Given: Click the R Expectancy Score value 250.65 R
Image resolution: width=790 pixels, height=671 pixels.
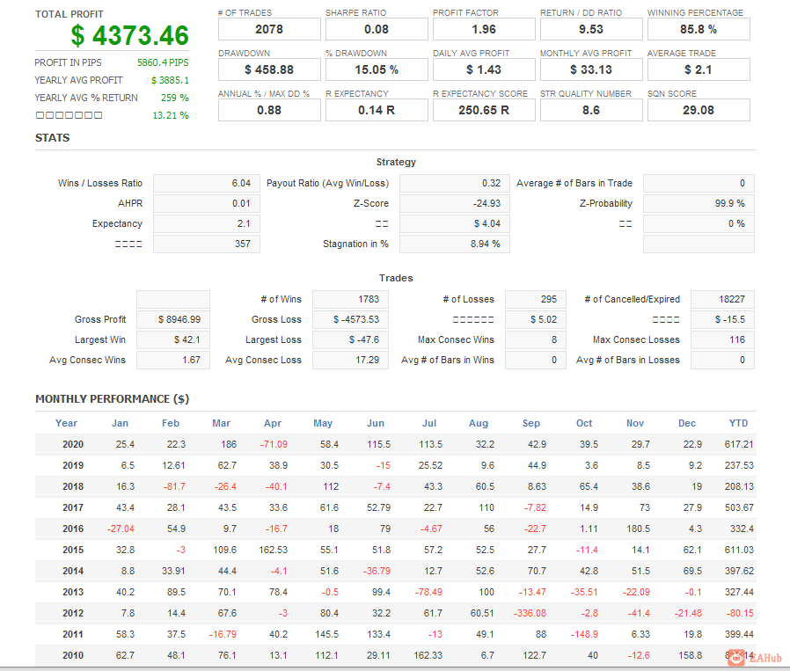Looking at the screenshot, I should (484, 110).
